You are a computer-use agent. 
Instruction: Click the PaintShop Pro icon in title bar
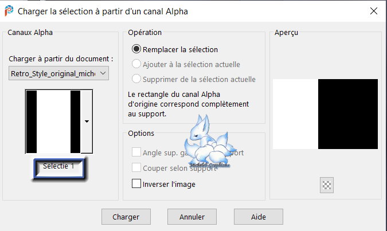tap(9, 11)
